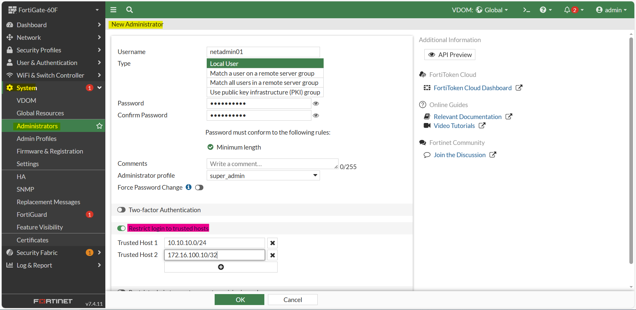Open the Feature Visibility menu item
The height and width of the screenshot is (310, 636).
coord(53,227)
